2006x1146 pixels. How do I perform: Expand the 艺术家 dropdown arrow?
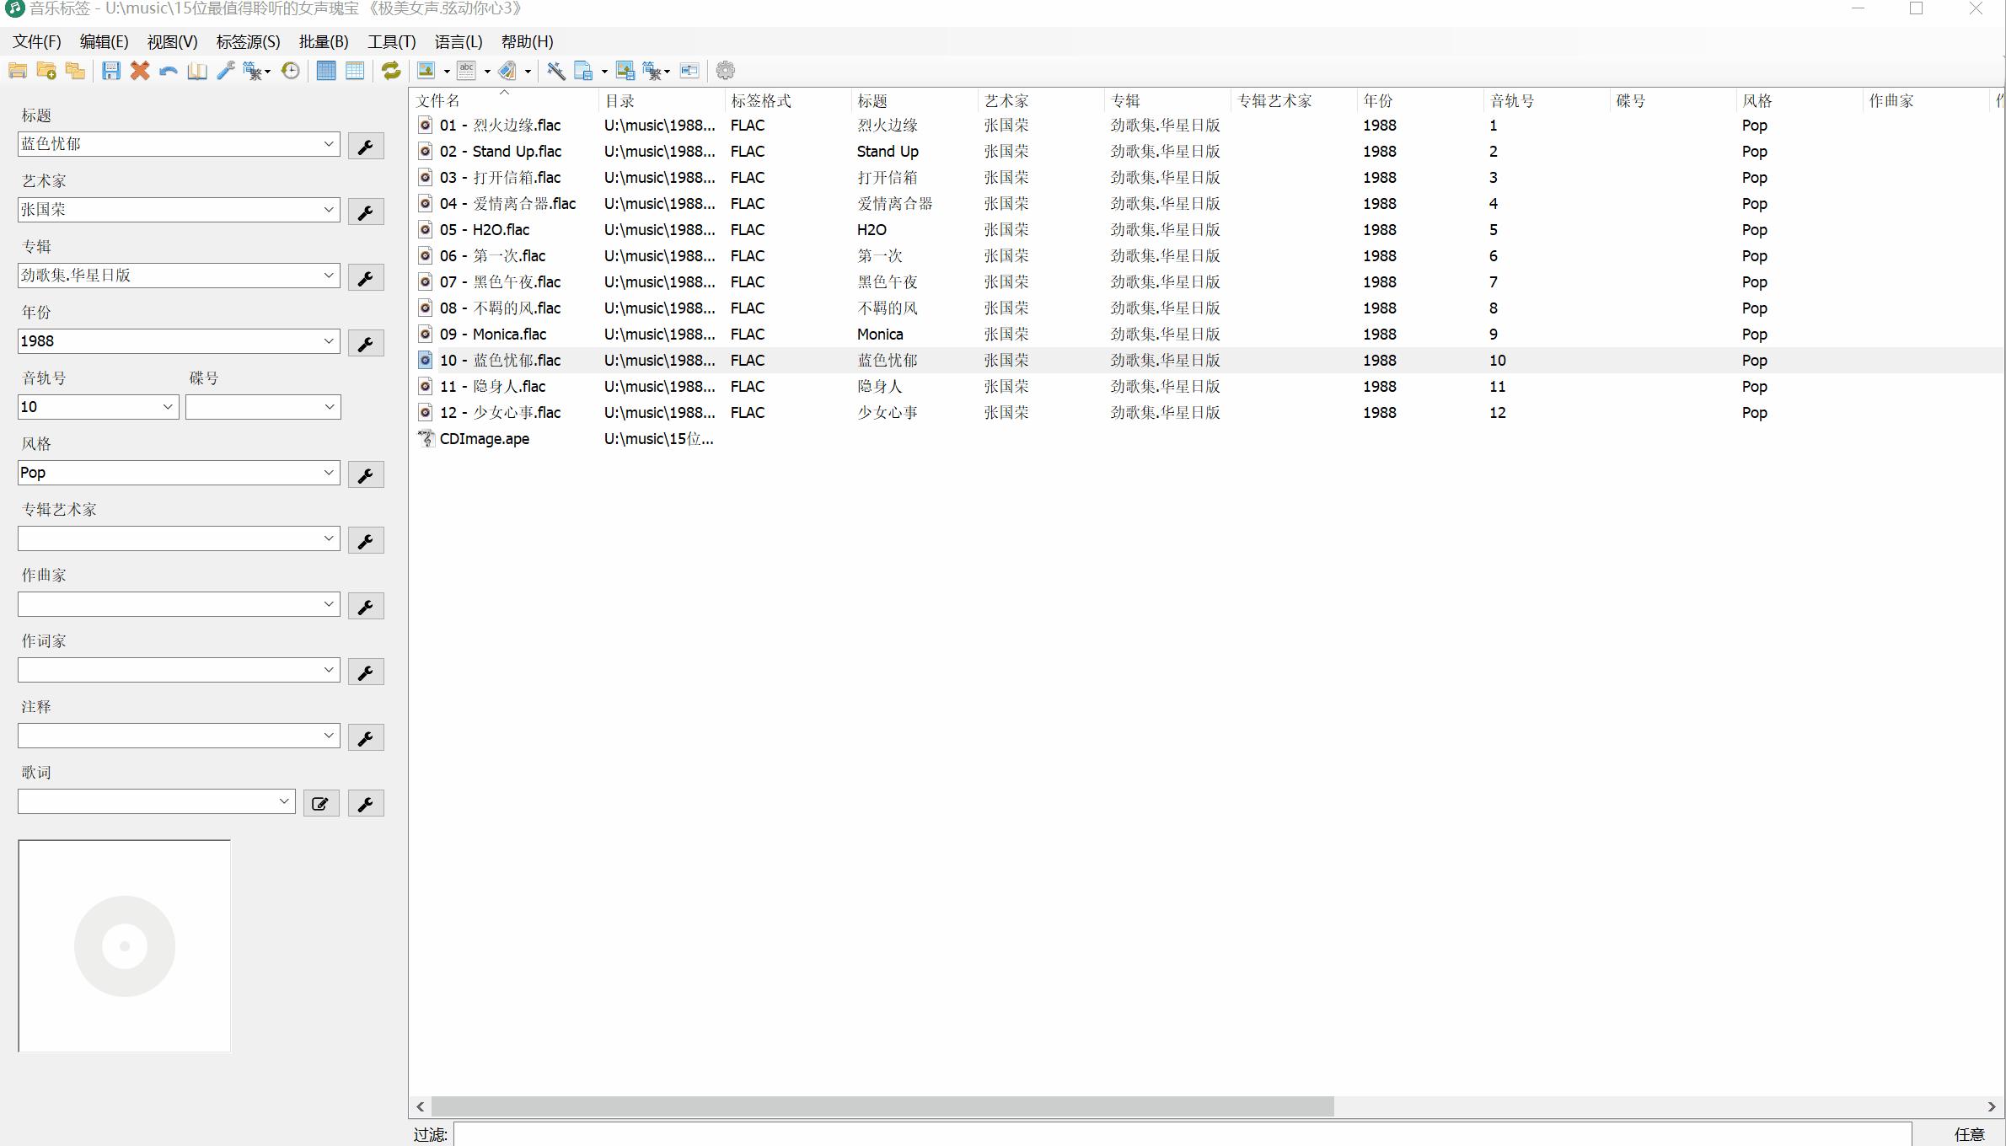(x=329, y=210)
